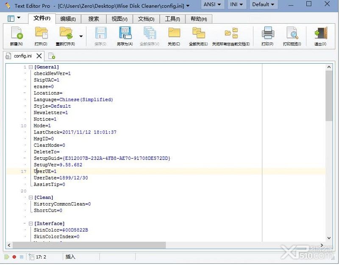Switch to the 文档(D) ribbon tab
This screenshot has width=339, height=265.
click(146, 19)
